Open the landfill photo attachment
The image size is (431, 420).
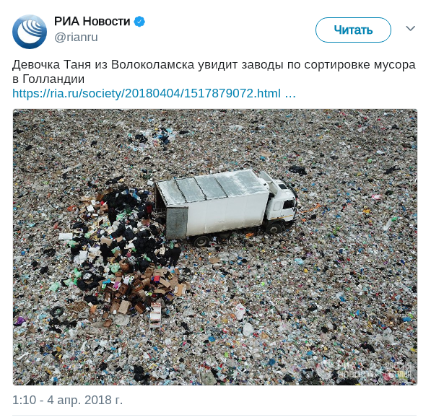(x=215, y=247)
